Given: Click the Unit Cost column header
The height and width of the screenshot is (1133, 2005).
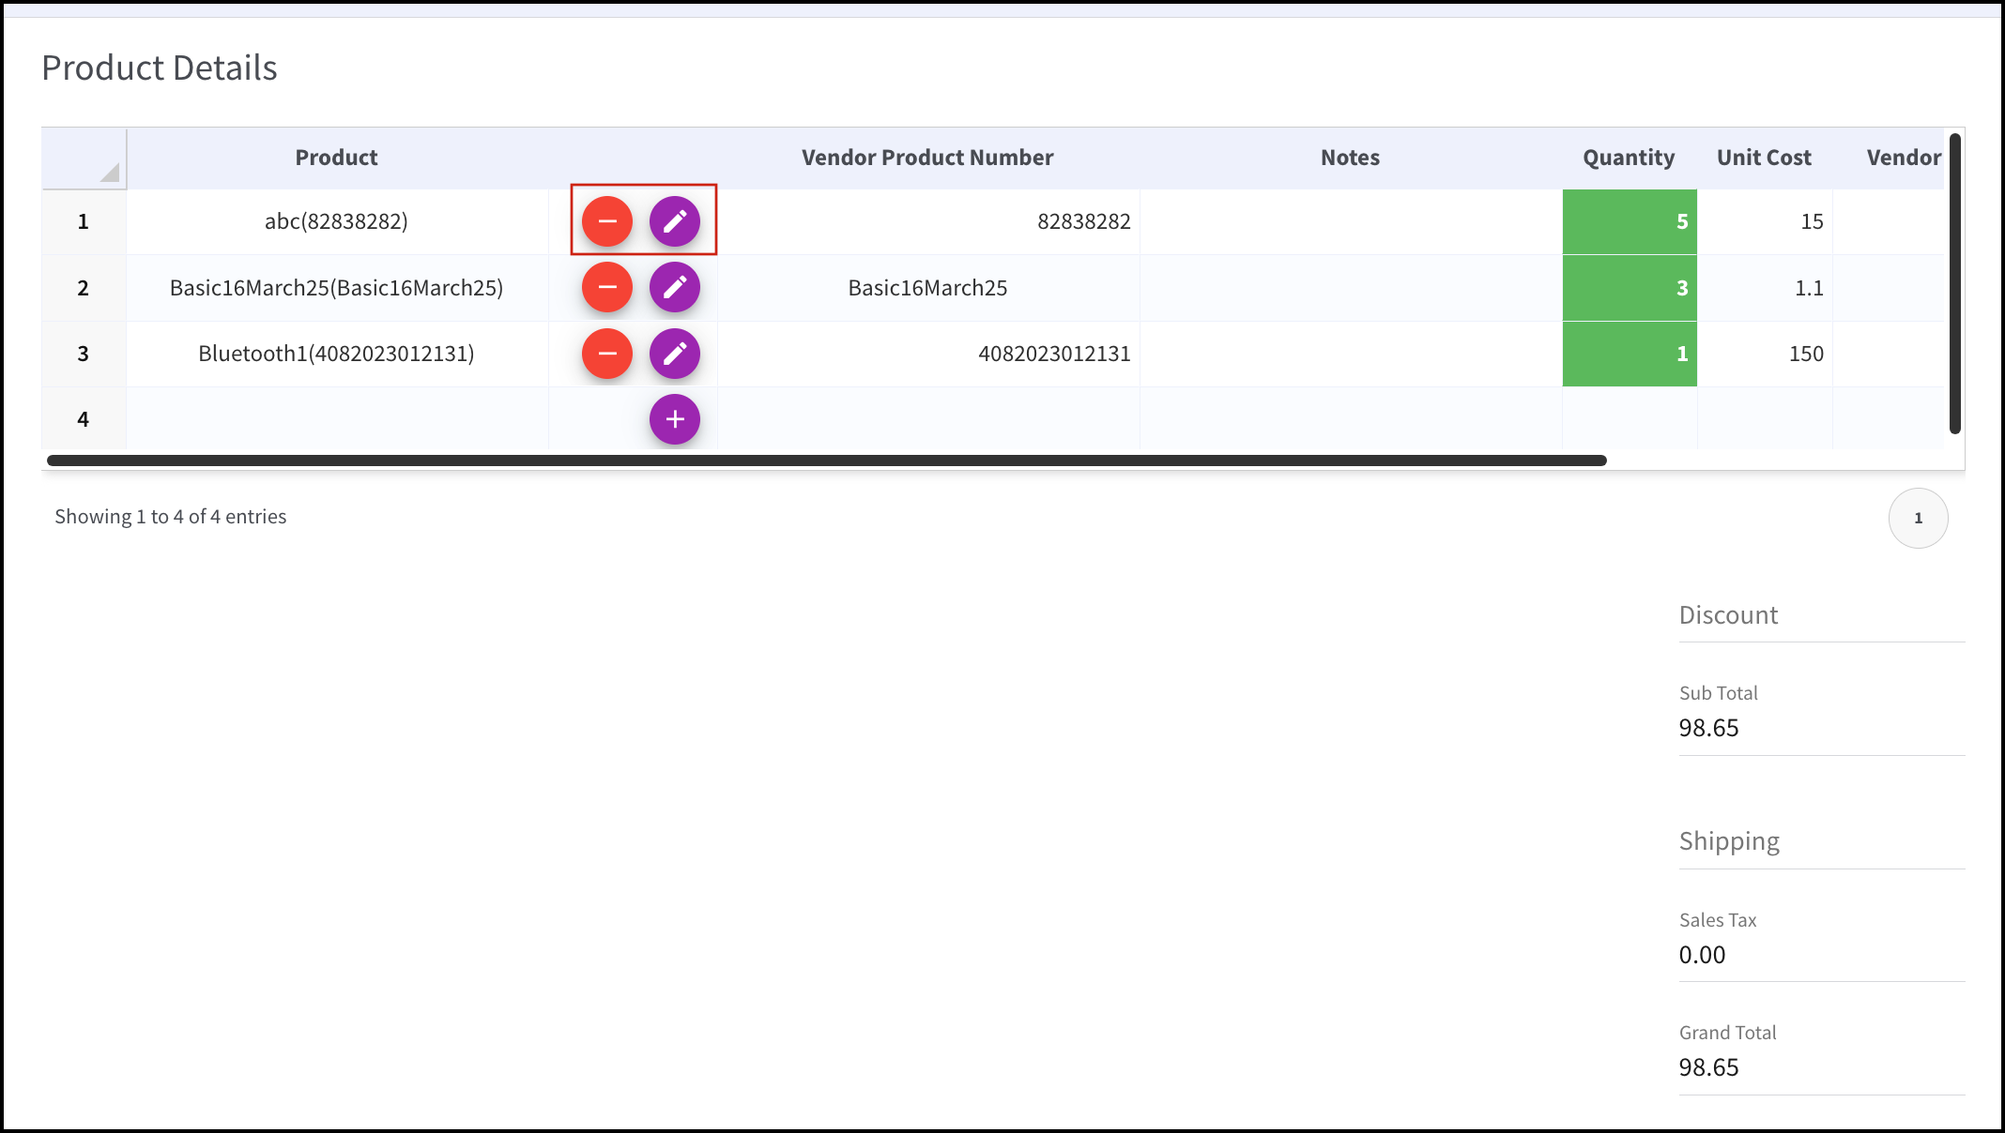Looking at the screenshot, I should (x=1765, y=158).
